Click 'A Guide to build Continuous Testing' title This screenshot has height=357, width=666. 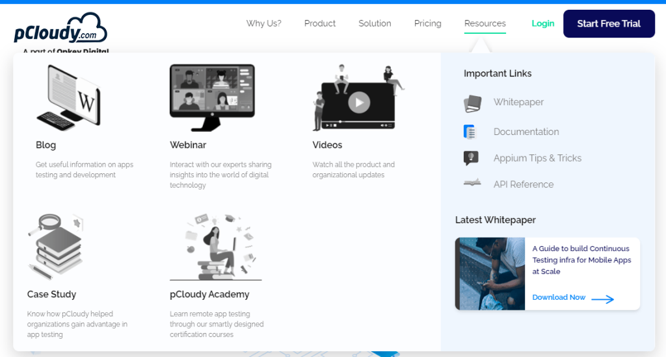[582, 260]
